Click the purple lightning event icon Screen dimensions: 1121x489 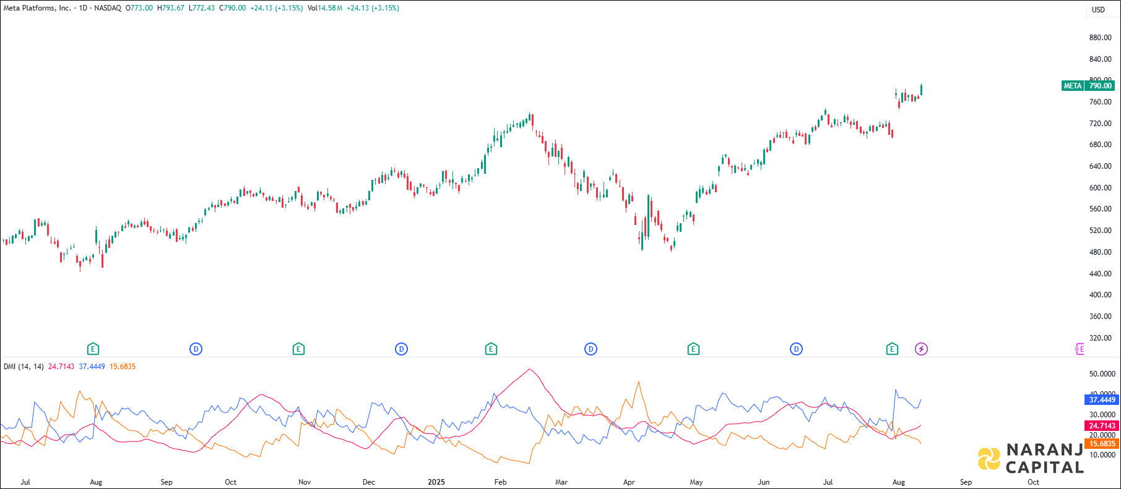pos(921,349)
